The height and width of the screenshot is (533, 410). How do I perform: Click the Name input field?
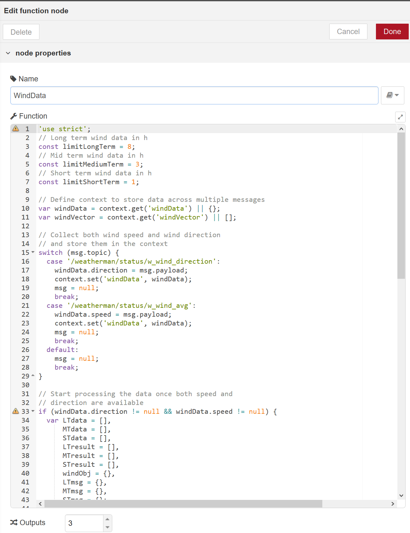tap(194, 96)
